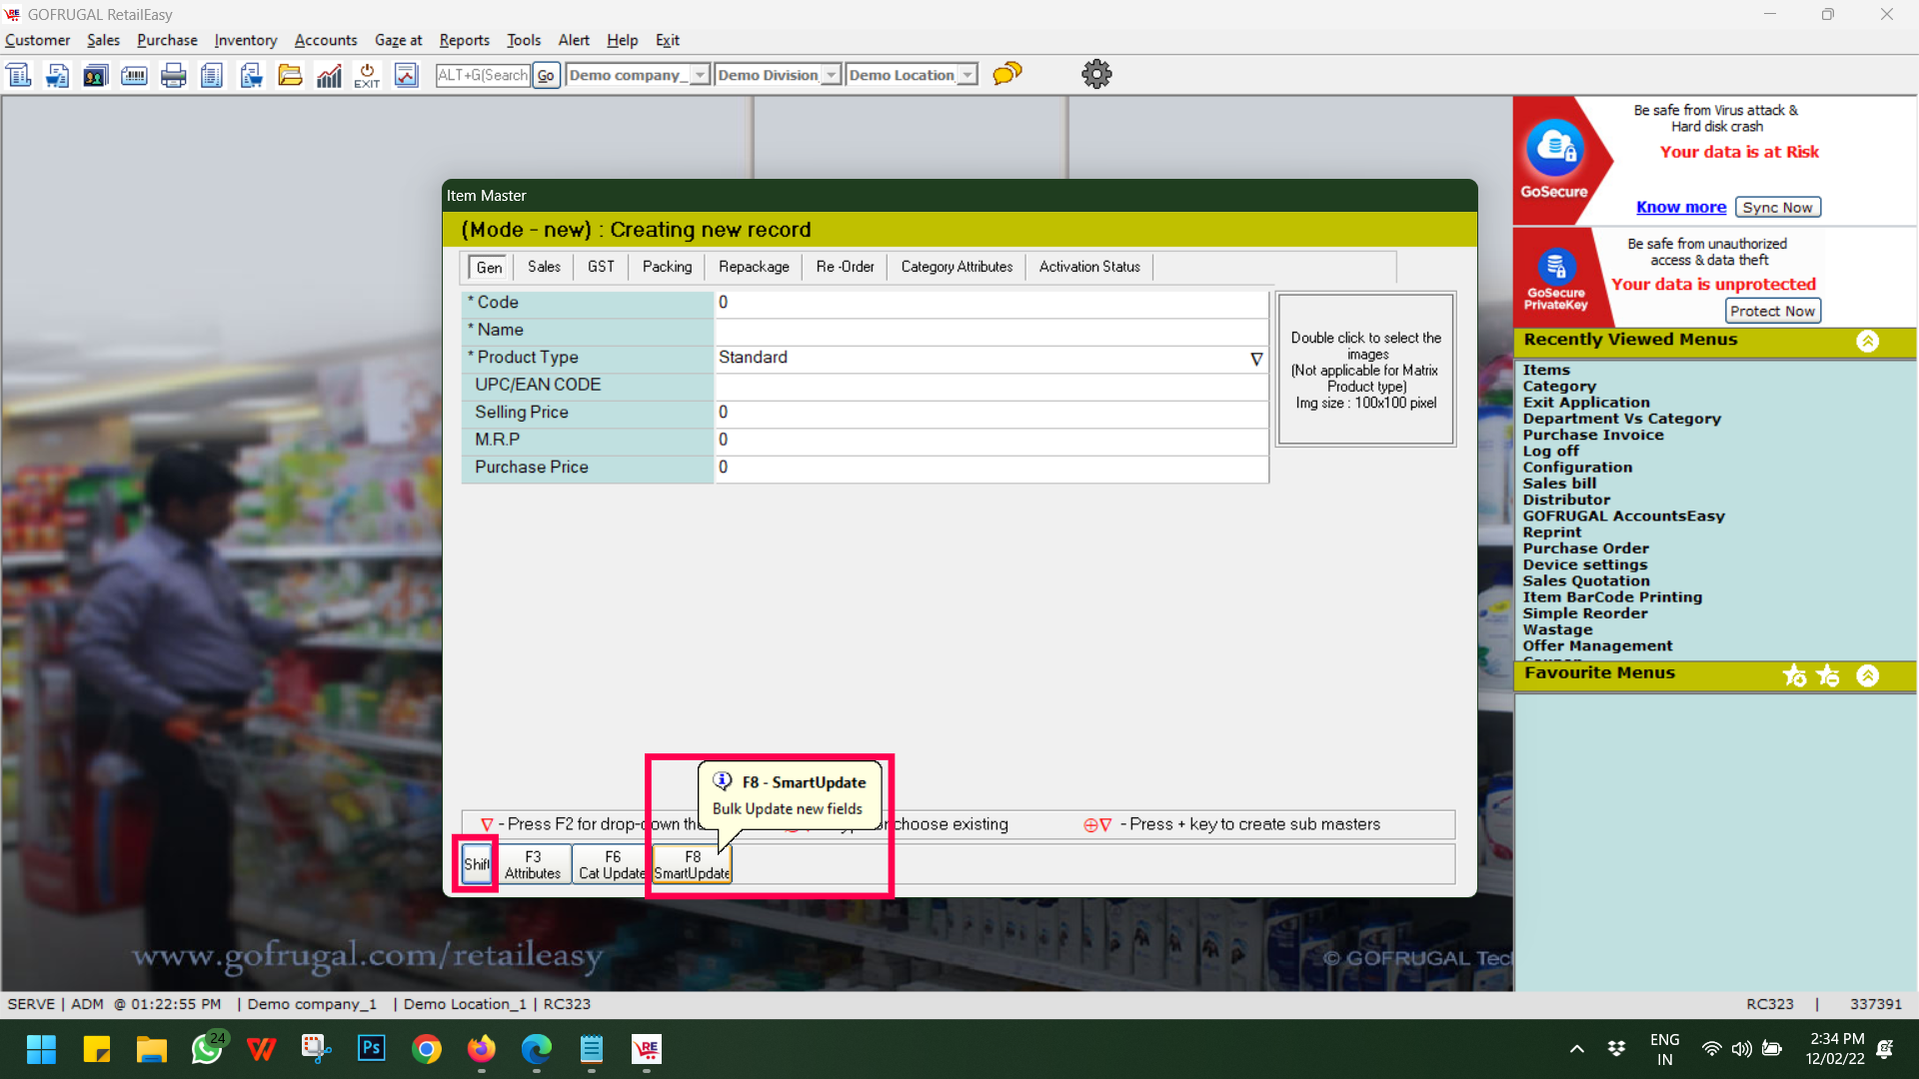Open the yellow folder toolbar icon
Screen dimensions: 1919x1079
tap(290, 75)
